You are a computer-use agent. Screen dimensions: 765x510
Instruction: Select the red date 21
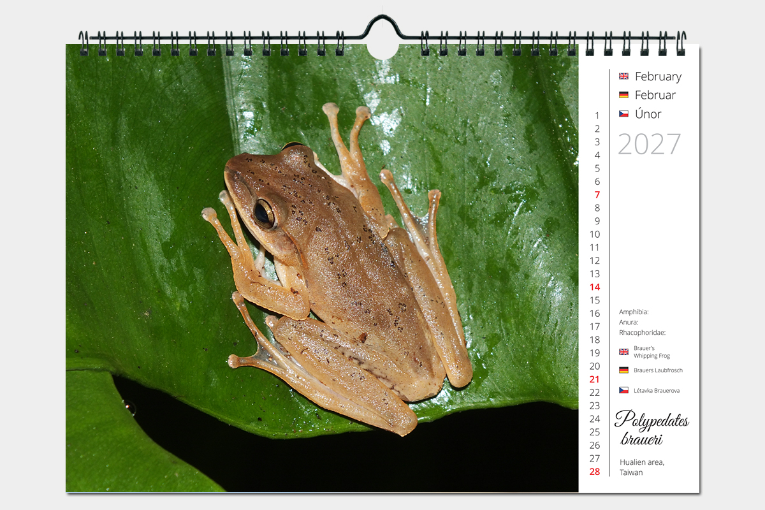[595, 379]
